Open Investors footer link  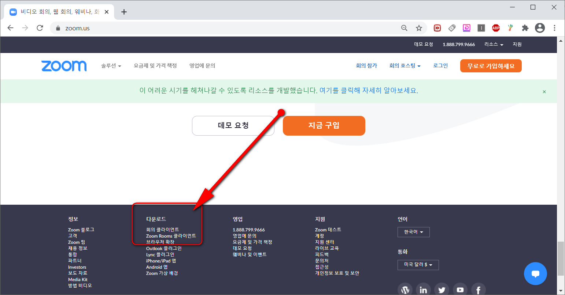point(77,267)
